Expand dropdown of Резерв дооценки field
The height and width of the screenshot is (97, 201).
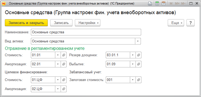[133, 55]
